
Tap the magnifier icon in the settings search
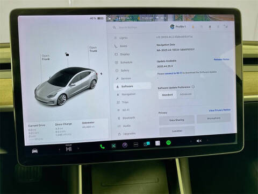coord(114,27)
